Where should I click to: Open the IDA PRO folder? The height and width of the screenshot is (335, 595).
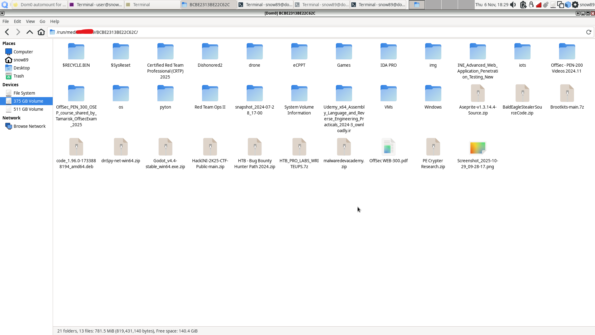pos(388,51)
